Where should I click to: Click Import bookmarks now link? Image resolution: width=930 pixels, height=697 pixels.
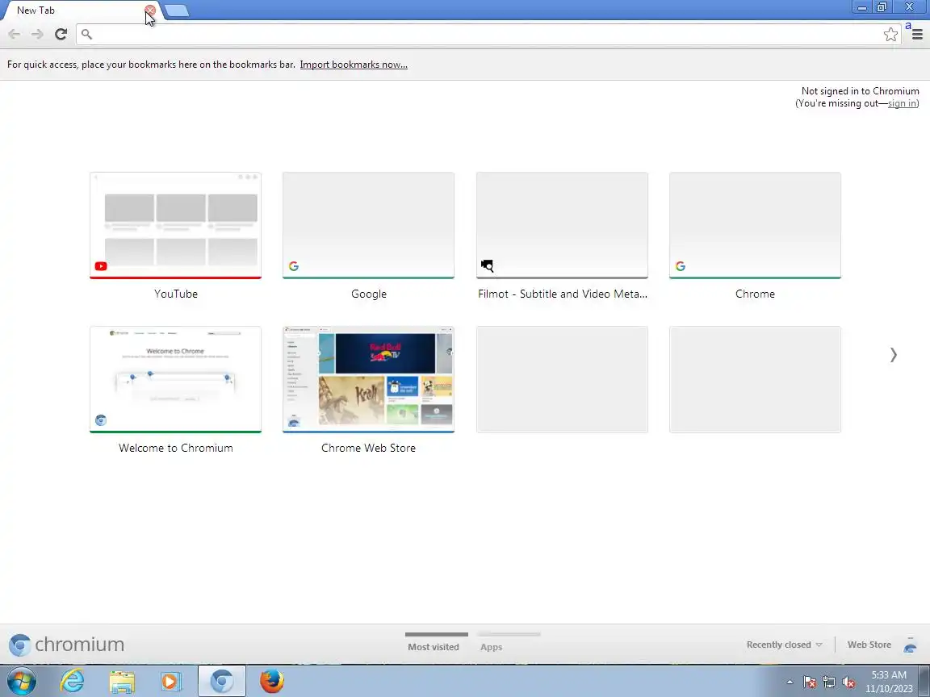(x=354, y=65)
